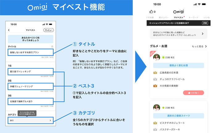213x133 pixels.
Task: Tap the back arrow on the マイベスト screen
Action: pyautogui.click(x=9, y=30)
